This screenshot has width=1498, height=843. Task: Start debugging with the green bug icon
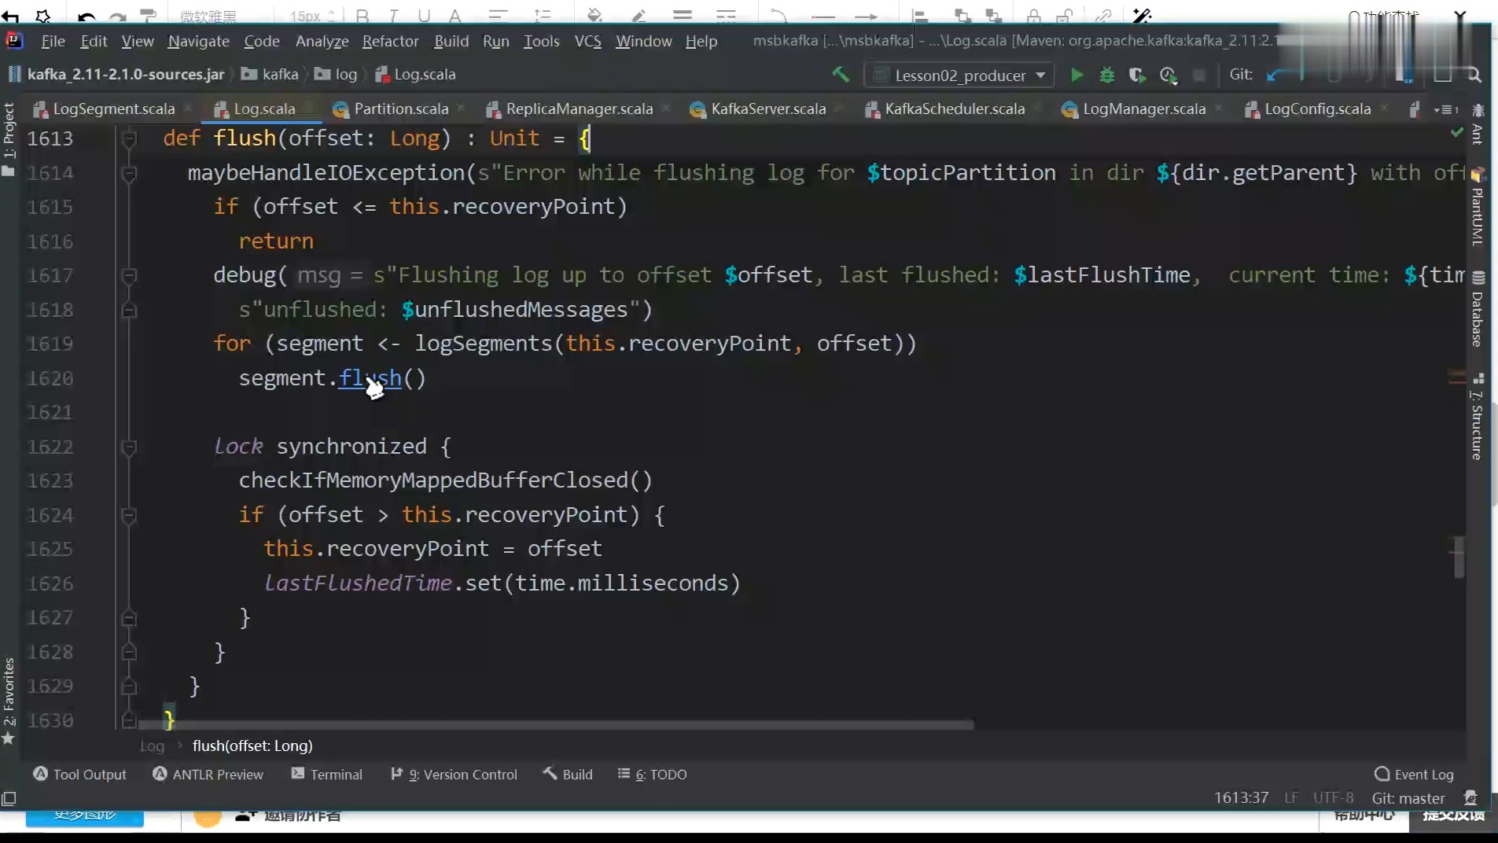click(x=1107, y=75)
